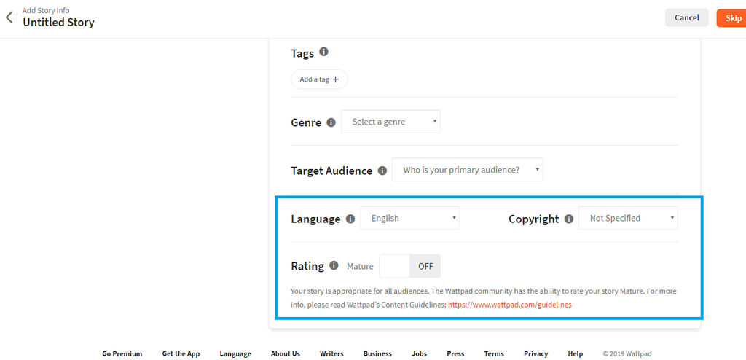Screen dimensions: 746x360
Task: Open the English language dropdown
Action: (x=410, y=218)
